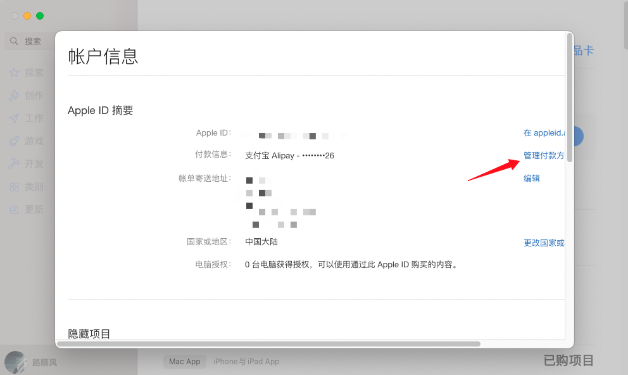Click the green zoom window button
Image resolution: width=628 pixels, height=375 pixels.
[x=40, y=16]
